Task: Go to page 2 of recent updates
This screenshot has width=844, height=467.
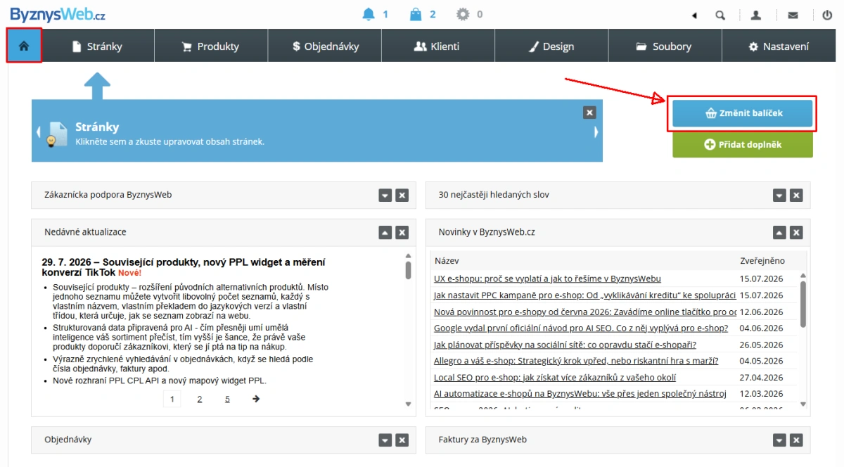Action: click(200, 399)
